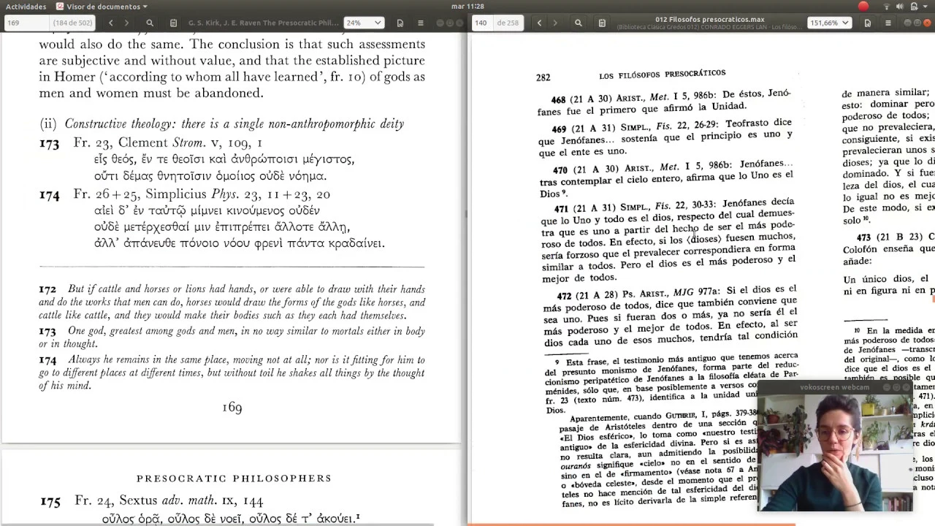Click page number field showing 140
935x526 pixels.
coord(481,23)
